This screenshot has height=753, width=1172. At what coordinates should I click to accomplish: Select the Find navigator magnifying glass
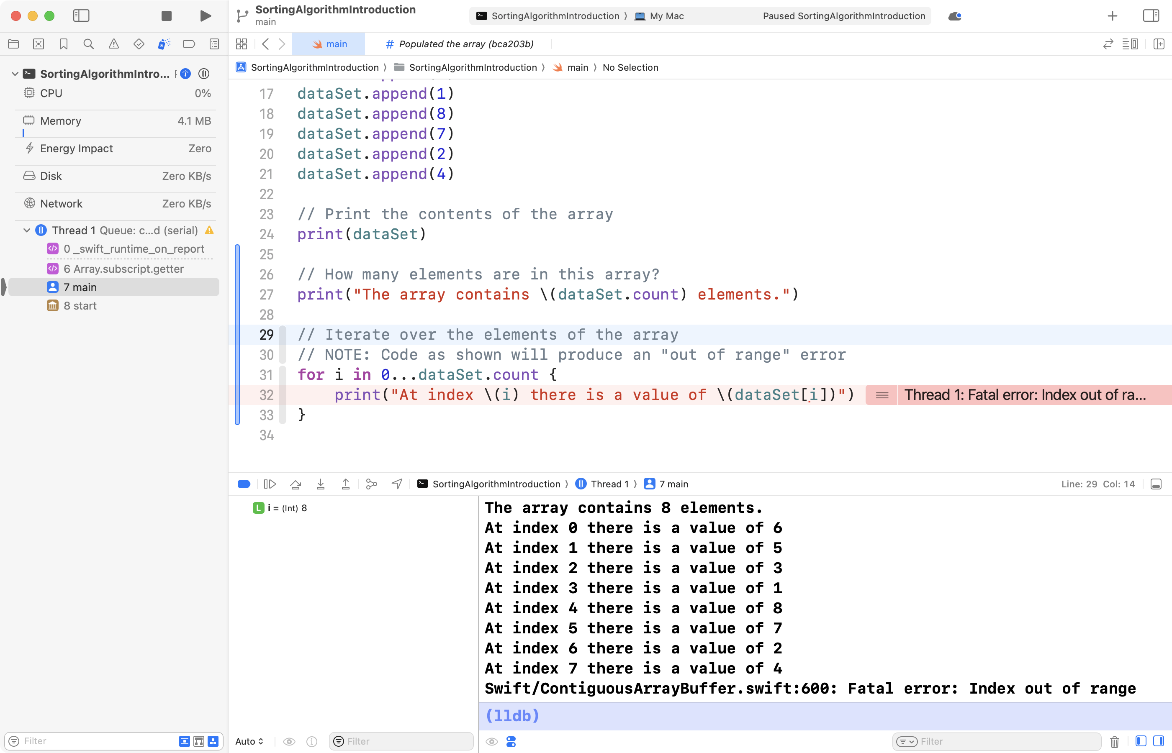(89, 44)
